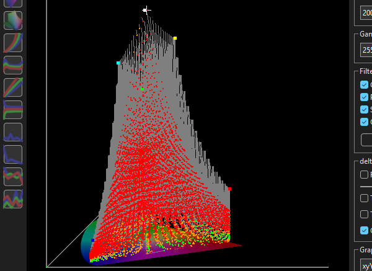Click the input field showing 200
The height and width of the screenshot is (271, 372).
tap(366, 13)
